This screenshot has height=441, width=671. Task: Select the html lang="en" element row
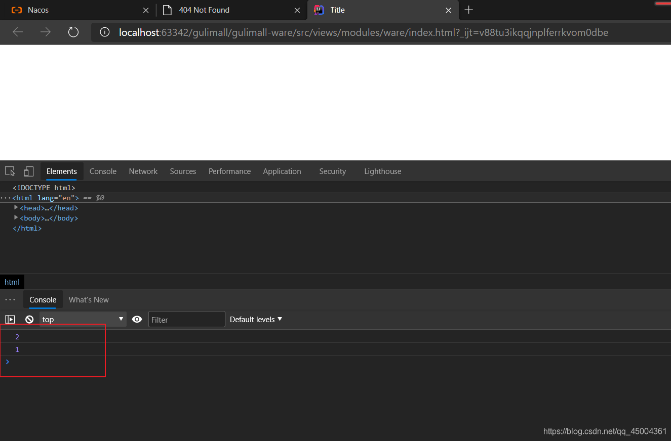point(335,198)
